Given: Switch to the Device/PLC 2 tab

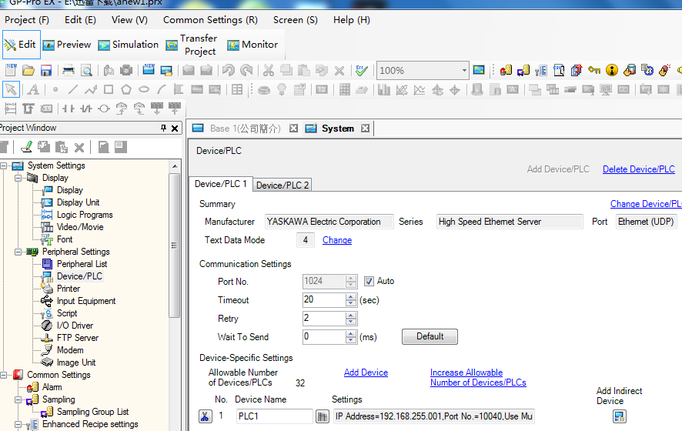Looking at the screenshot, I should coord(282,185).
